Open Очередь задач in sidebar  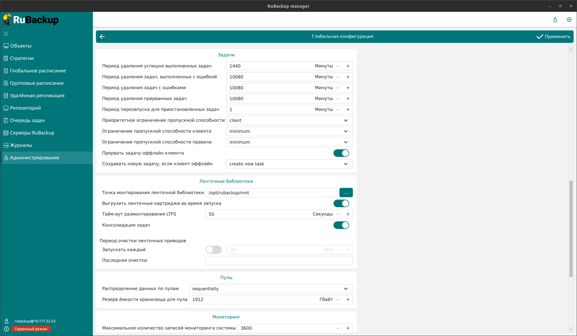27,120
